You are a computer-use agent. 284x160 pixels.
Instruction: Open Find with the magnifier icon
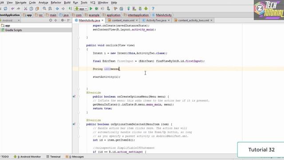click(x=44, y=8)
